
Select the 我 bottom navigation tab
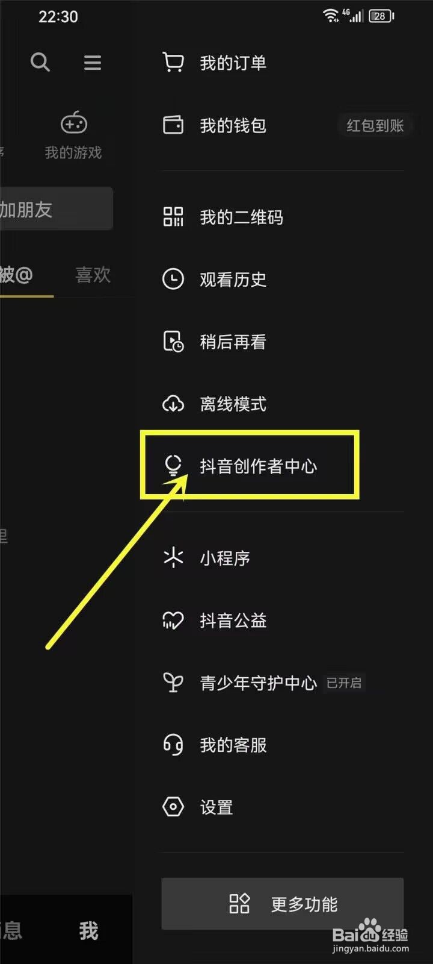point(88,931)
